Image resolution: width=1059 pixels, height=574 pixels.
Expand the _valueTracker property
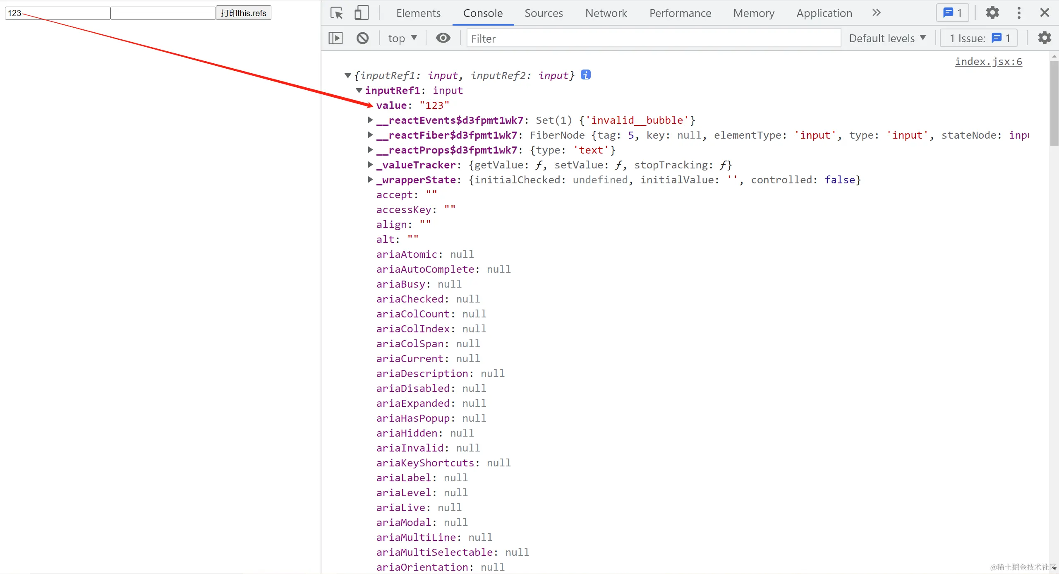(x=370, y=165)
